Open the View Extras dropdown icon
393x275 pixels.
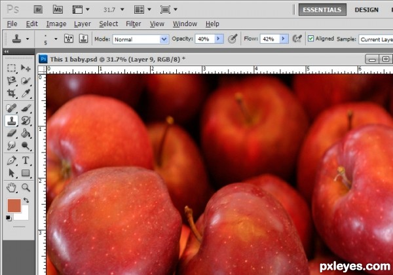pos(81,10)
